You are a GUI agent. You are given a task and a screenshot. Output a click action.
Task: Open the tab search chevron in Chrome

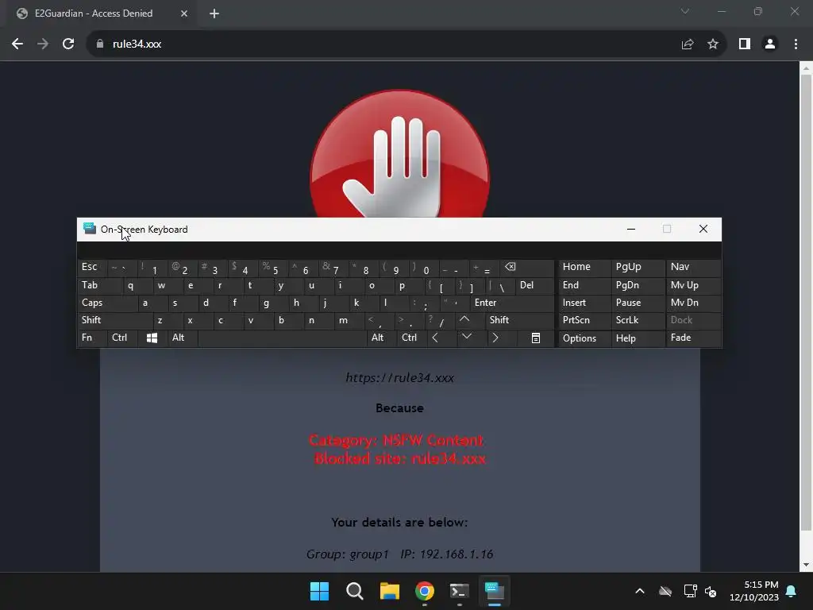click(685, 11)
